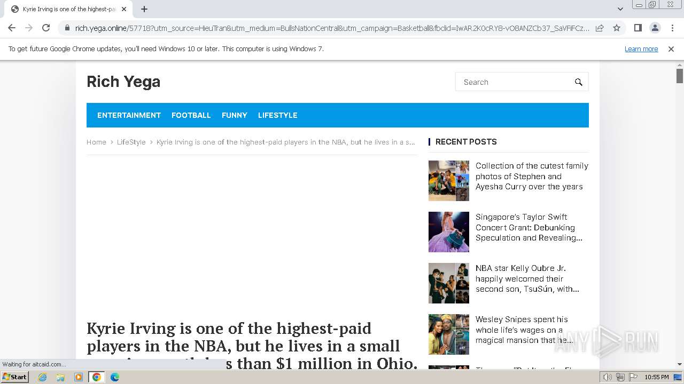Open Microsoft Edge from taskbar
The height and width of the screenshot is (384, 684).
(x=115, y=377)
